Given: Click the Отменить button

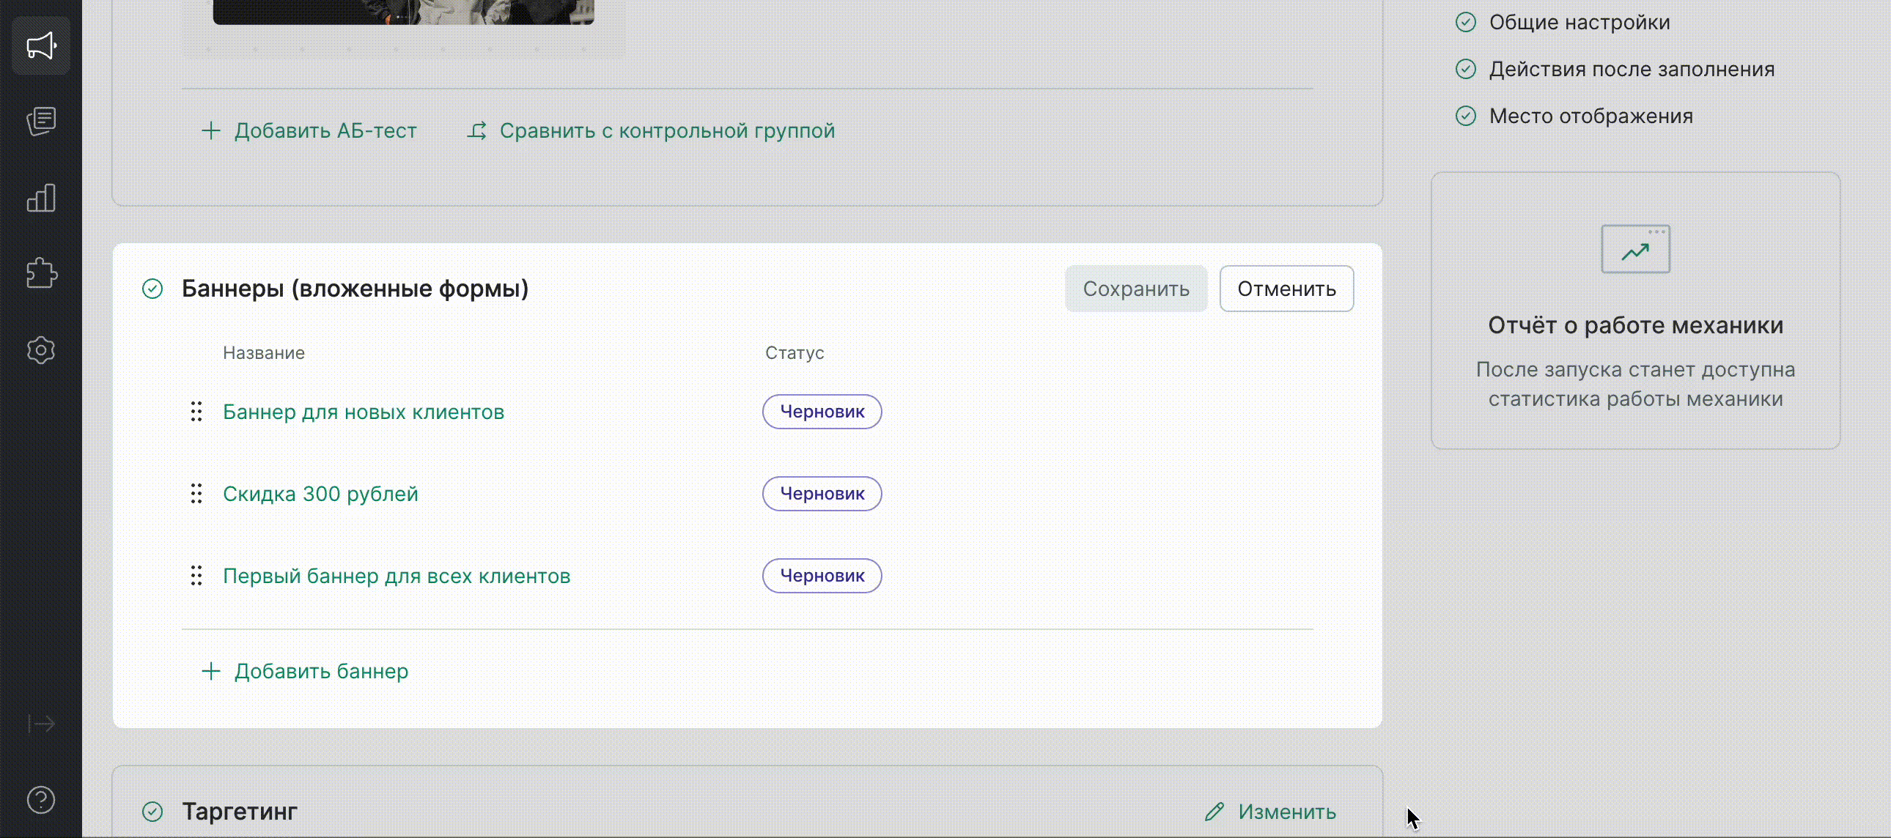Looking at the screenshot, I should coord(1286,289).
